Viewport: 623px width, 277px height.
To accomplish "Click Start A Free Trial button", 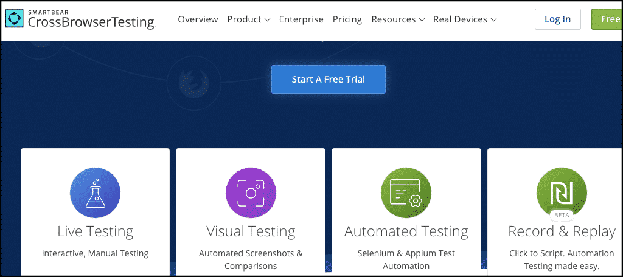I will pyautogui.click(x=328, y=80).
